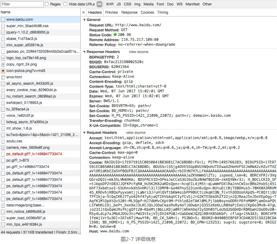Click the icon beside jquery-1.10.2_d88366fd.js
277x244 pixels.
(3, 32)
